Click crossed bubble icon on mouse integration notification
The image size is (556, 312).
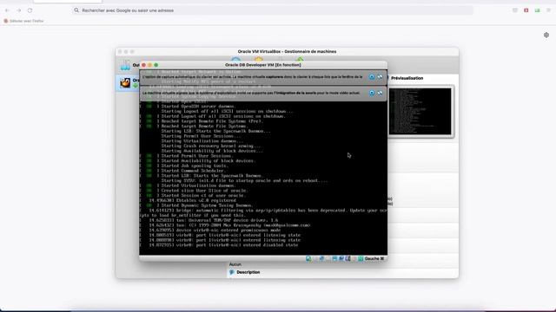(x=380, y=93)
